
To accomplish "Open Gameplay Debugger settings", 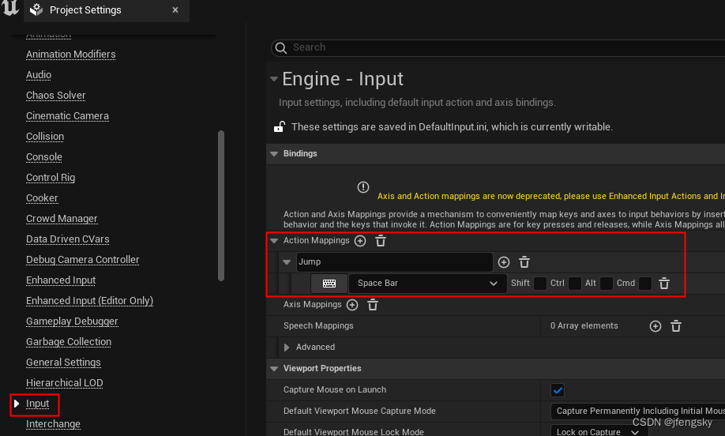I will click(x=72, y=321).
